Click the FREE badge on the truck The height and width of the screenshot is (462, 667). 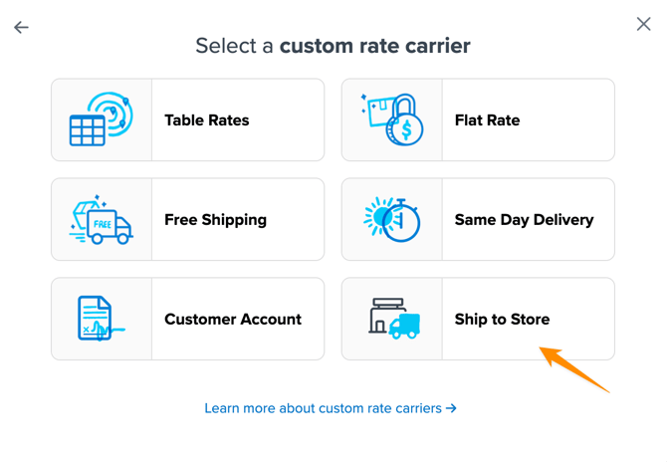click(x=102, y=225)
